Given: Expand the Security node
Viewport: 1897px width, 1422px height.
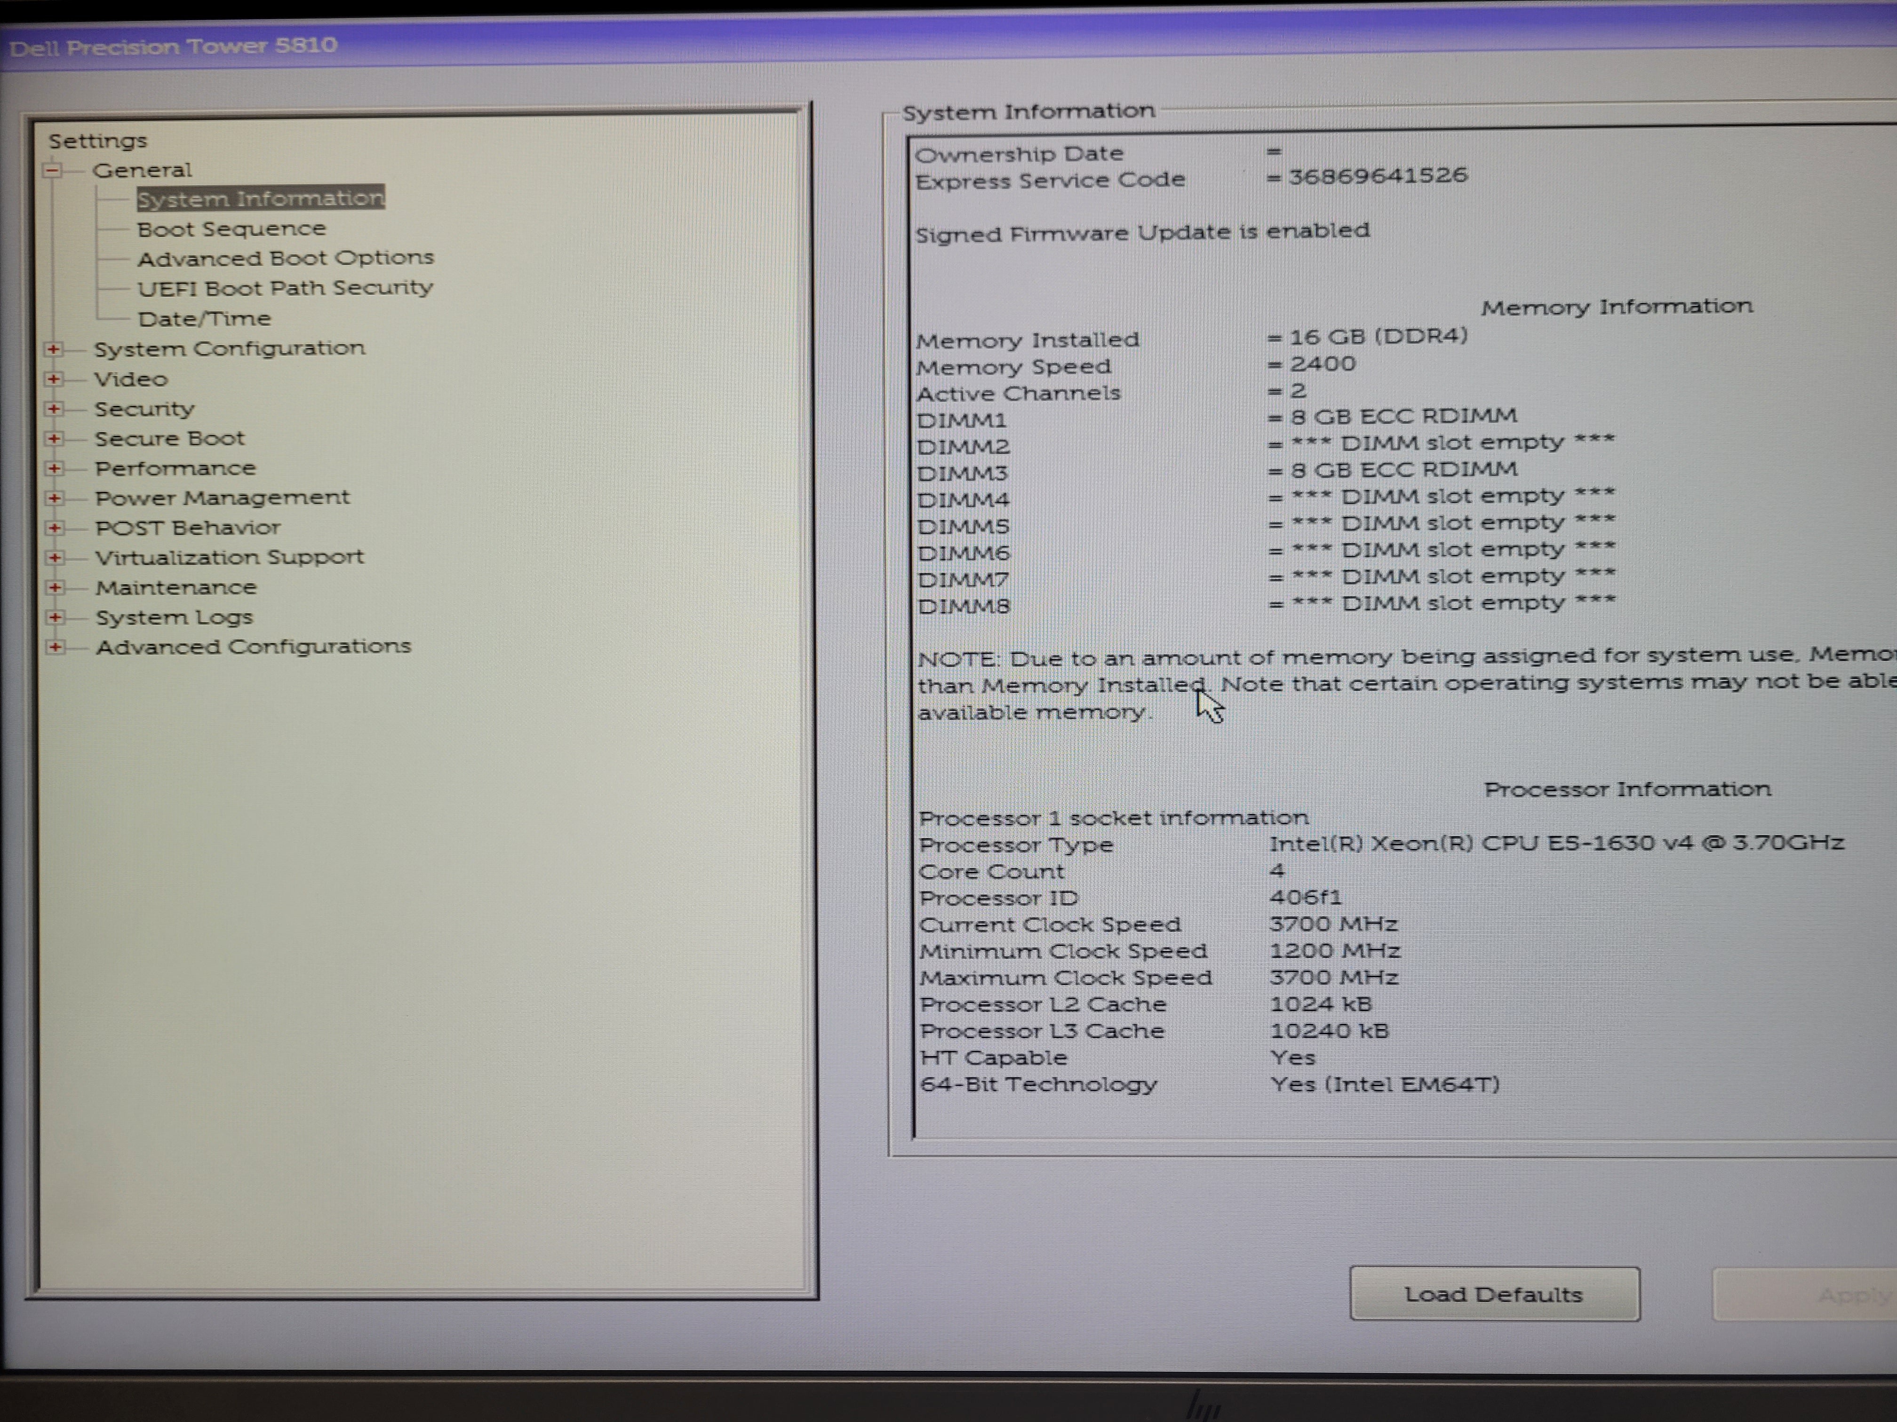Looking at the screenshot, I should [54, 409].
